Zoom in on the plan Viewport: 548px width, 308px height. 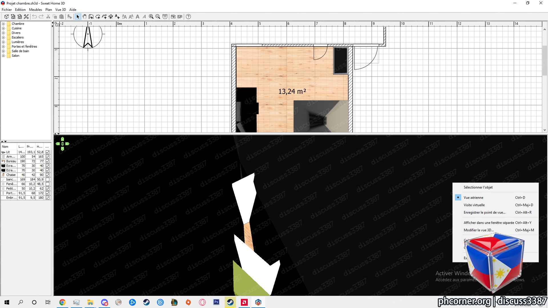151,17
